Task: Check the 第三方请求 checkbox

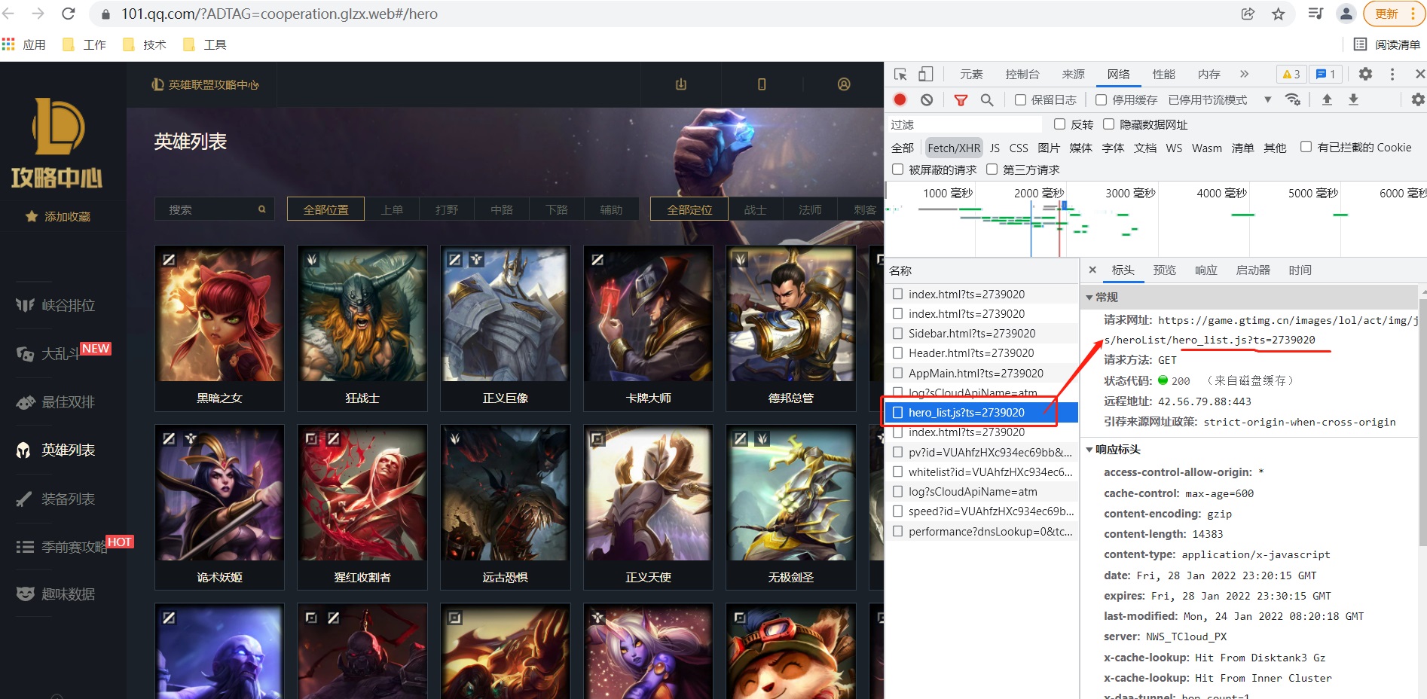Action: (992, 169)
